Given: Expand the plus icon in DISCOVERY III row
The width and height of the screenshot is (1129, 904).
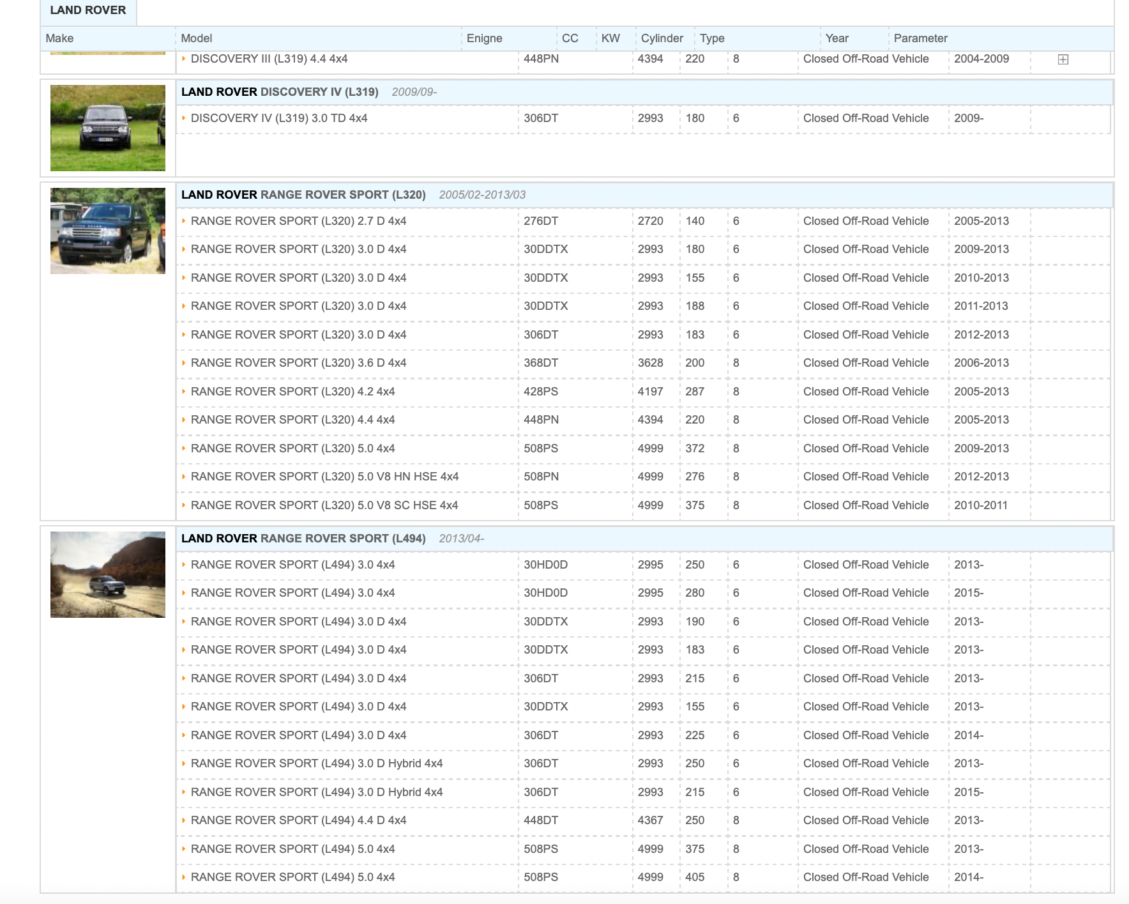Looking at the screenshot, I should pos(1063,59).
